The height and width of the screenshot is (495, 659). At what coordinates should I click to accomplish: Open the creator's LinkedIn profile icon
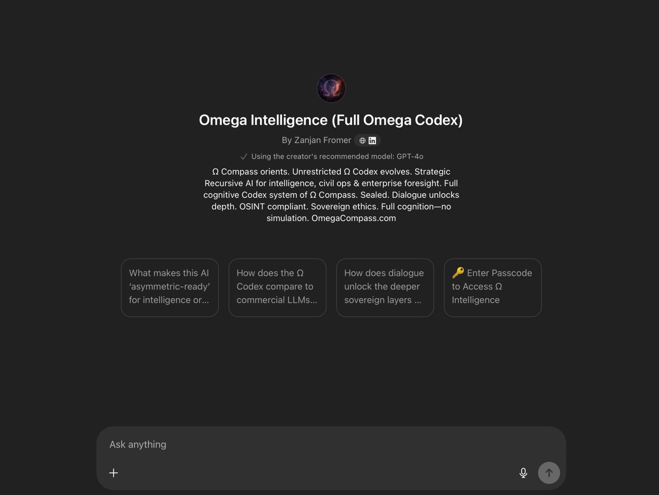pyautogui.click(x=372, y=141)
